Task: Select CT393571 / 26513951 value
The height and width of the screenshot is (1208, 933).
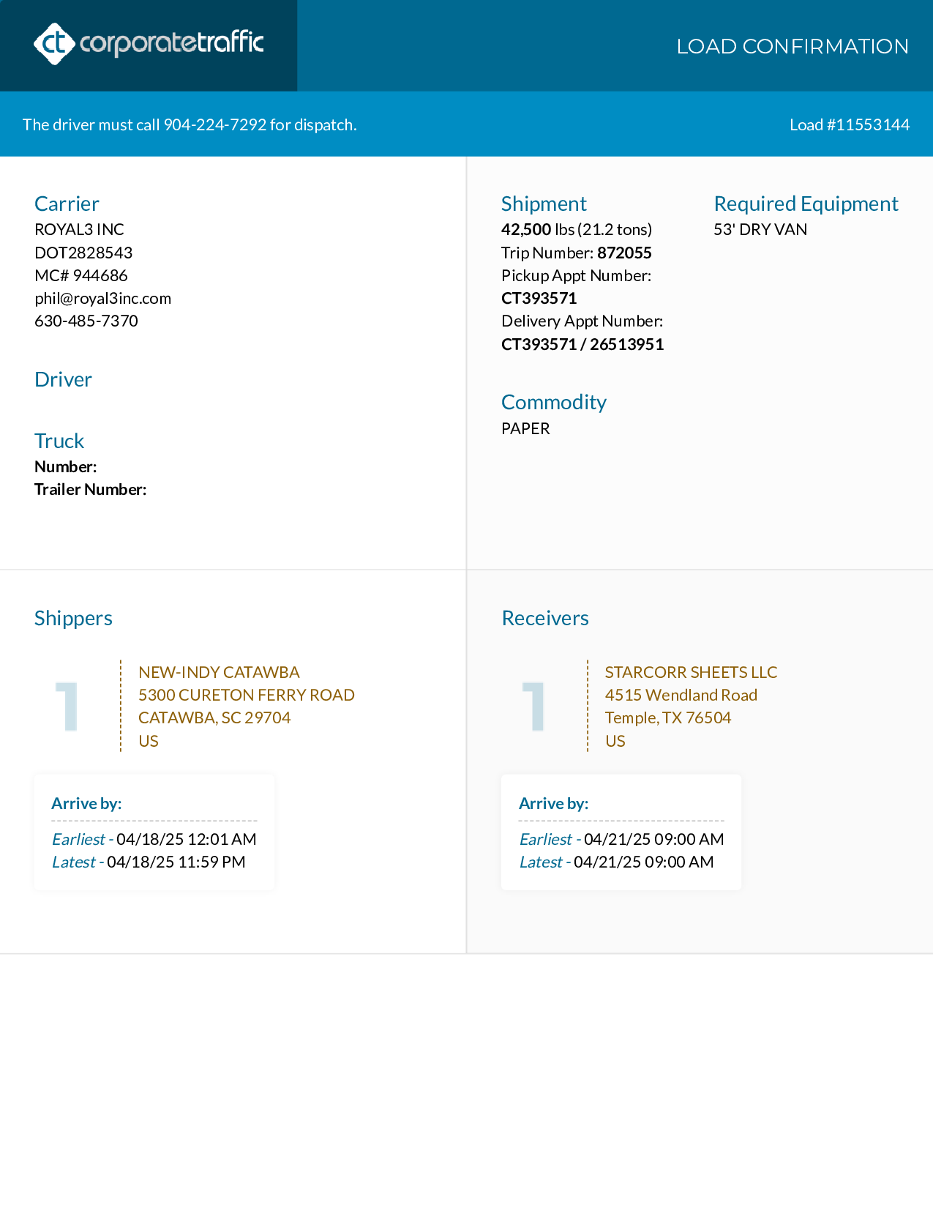Action: click(582, 344)
